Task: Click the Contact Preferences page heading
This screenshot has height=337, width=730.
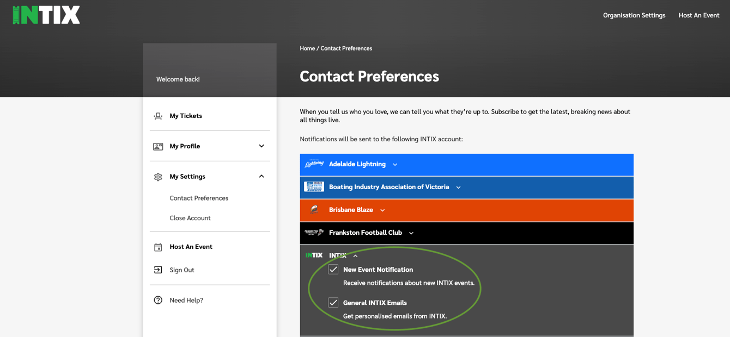Action: (369, 76)
